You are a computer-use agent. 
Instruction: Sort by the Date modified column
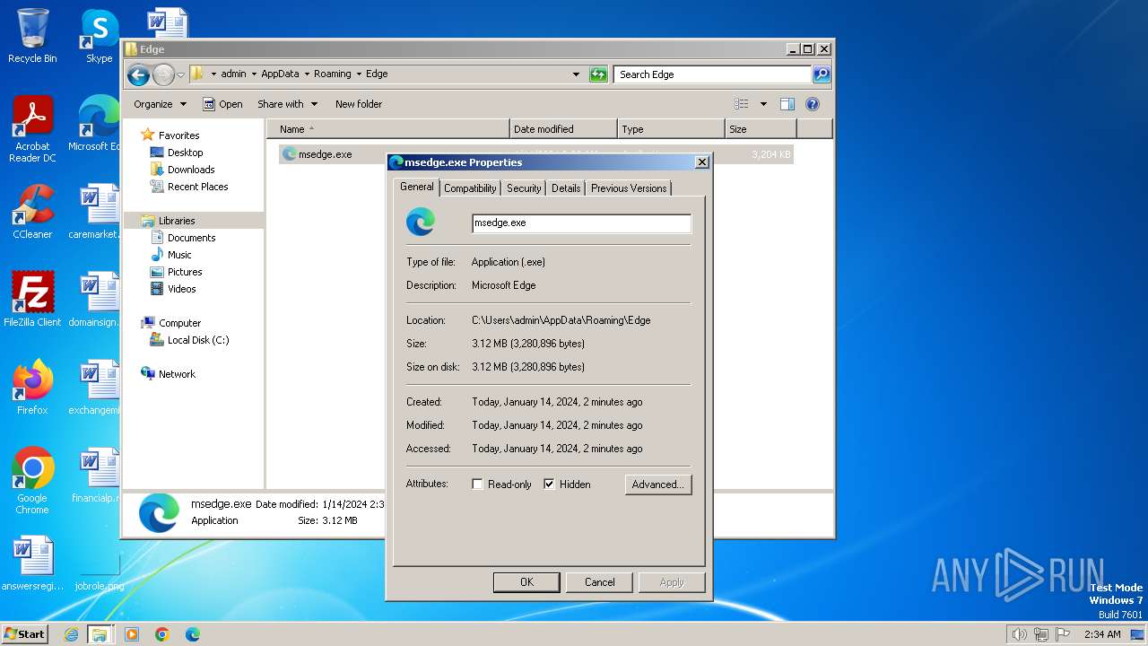pos(563,129)
